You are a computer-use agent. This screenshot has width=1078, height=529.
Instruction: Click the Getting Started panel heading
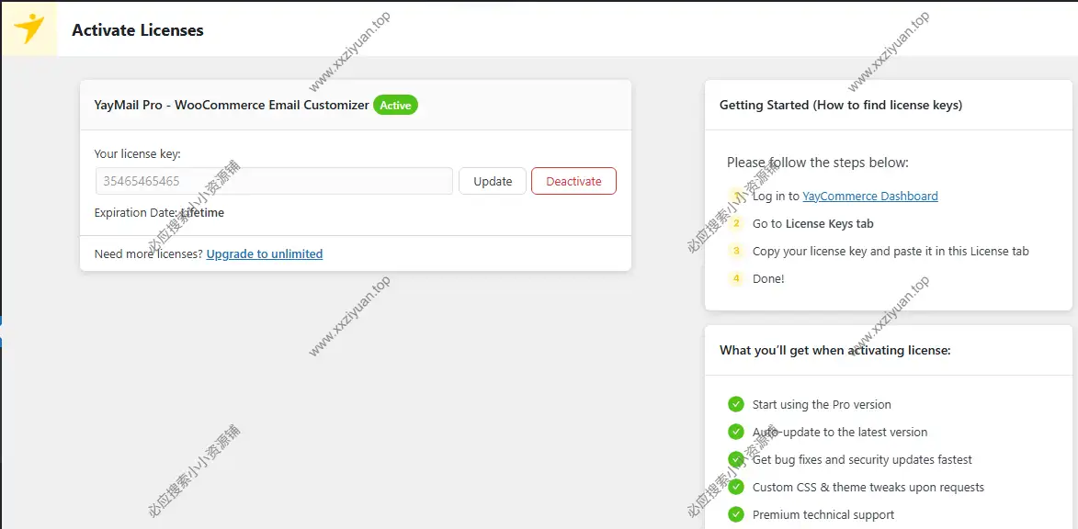840,105
